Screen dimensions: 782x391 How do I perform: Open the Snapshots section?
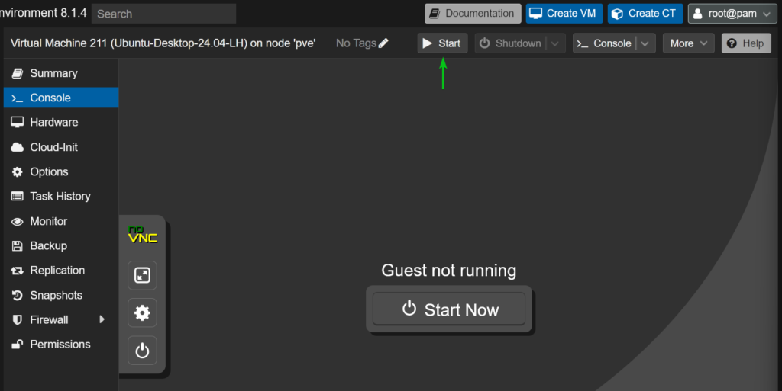tap(61, 295)
